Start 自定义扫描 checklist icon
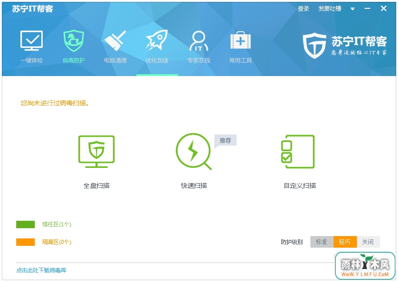This screenshot has width=399, height=282. point(298,152)
